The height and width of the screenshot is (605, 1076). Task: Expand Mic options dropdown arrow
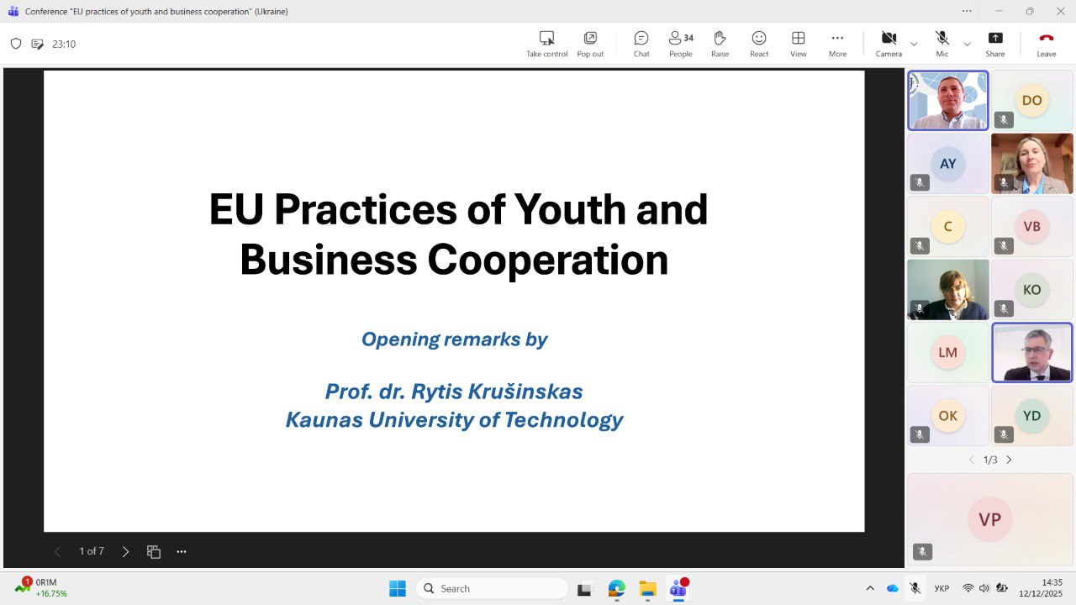coord(967,44)
